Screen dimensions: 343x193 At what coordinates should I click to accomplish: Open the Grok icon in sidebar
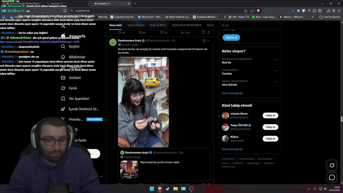pyautogui.click(x=63, y=88)
